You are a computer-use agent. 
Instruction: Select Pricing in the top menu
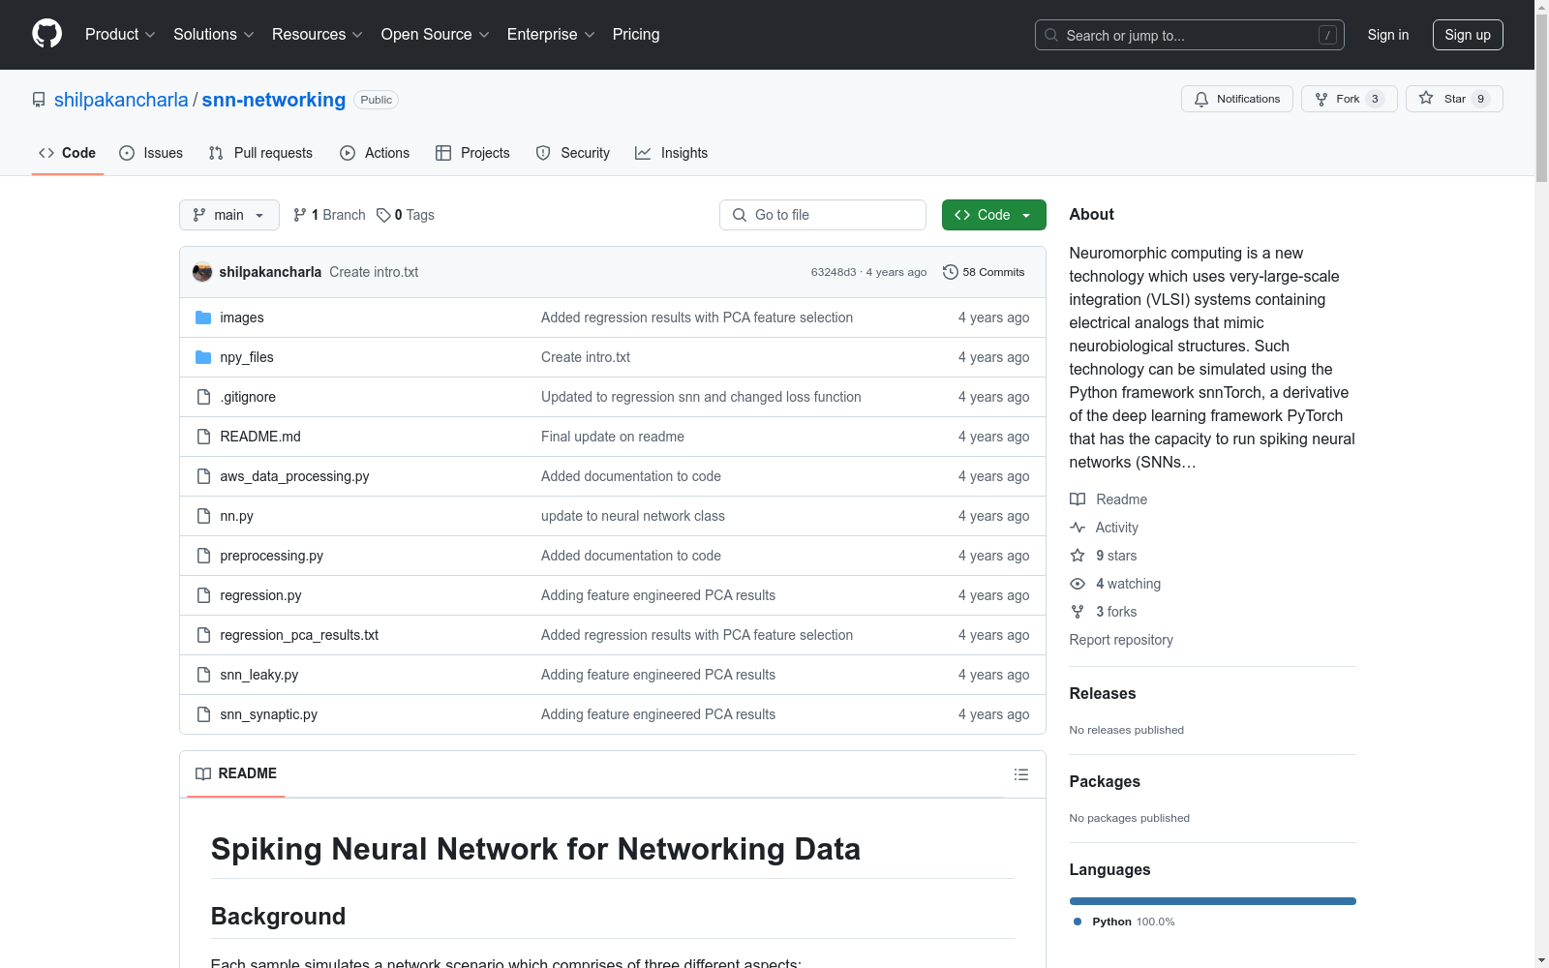tap(635, 34)
